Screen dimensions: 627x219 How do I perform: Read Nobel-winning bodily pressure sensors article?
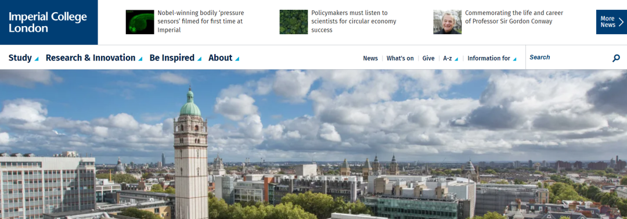point(201,21)
